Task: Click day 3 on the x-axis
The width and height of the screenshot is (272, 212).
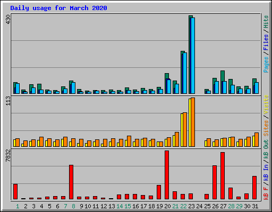Action: click(33, 206)
